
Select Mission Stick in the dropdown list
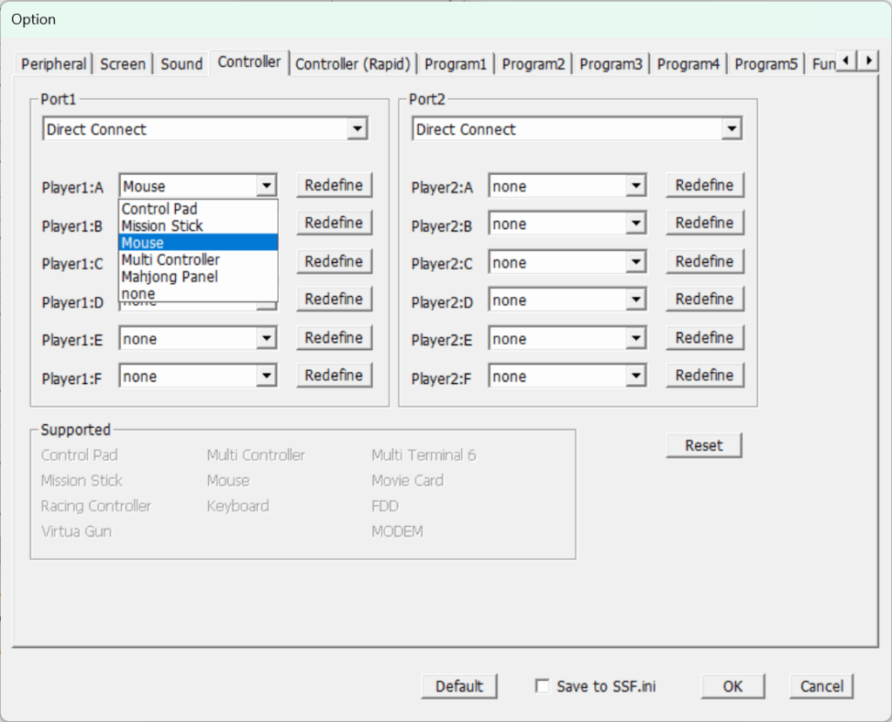[162, 226]
